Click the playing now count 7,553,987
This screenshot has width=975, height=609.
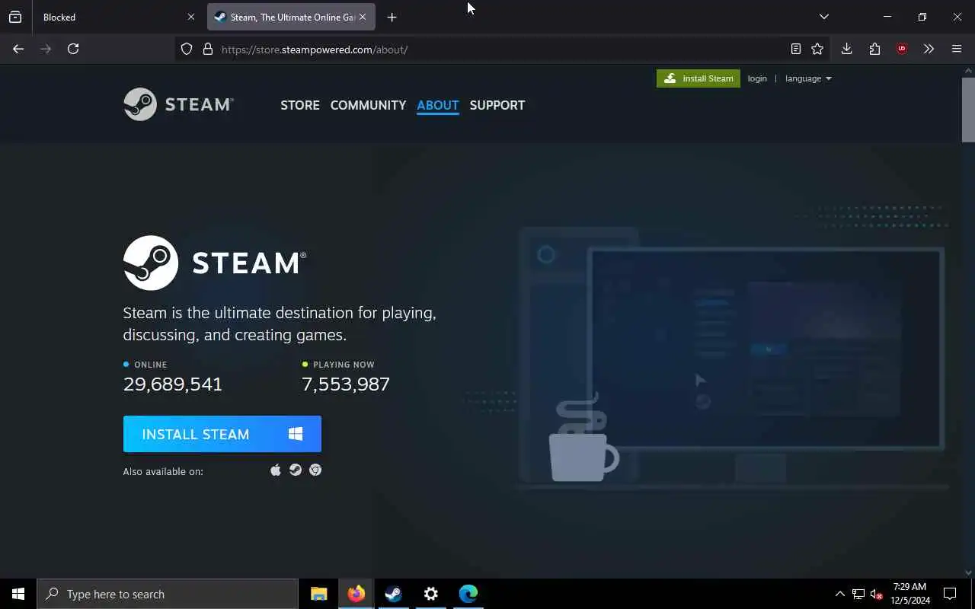pyautogui.click(x=346, y=384)
